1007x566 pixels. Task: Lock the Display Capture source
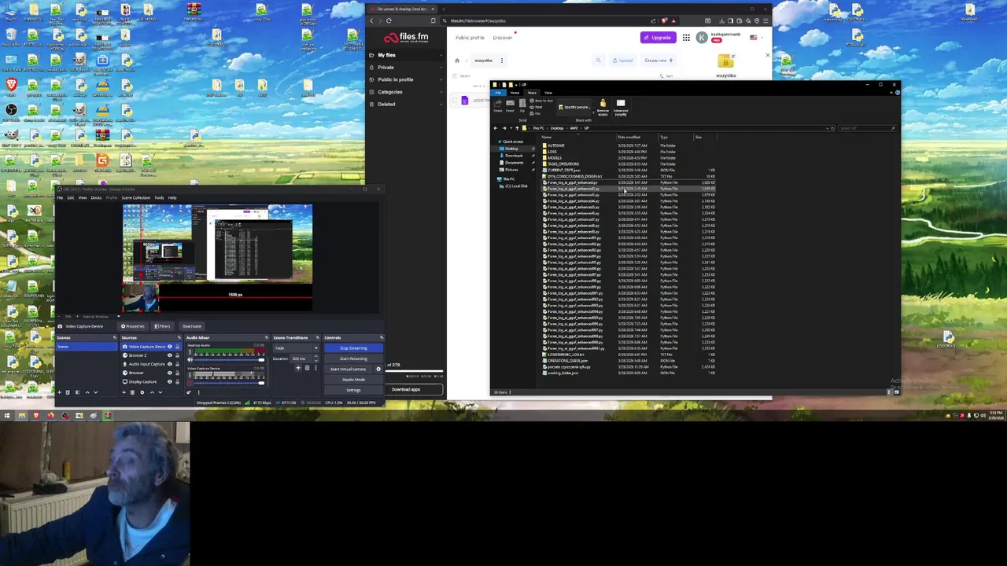point(177,381)
